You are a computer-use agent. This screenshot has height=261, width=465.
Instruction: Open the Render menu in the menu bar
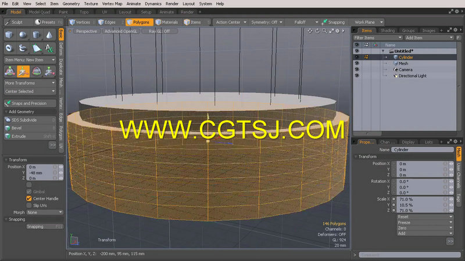click(x=172, y=4)
